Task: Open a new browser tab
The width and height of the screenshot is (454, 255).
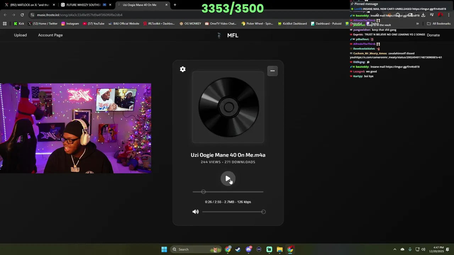Action: [175, 5]
